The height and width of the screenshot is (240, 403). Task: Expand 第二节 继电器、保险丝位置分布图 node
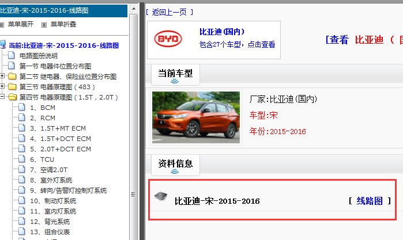(2, 76)
